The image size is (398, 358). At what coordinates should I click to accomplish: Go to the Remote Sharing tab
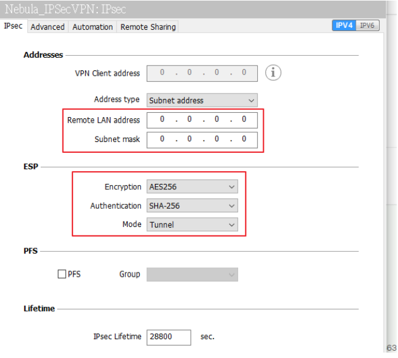pos(148,27)
